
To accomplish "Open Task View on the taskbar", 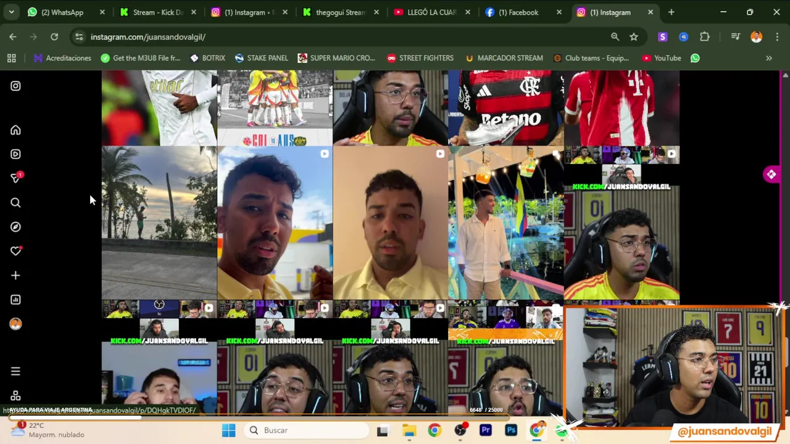I will [383, 430].
